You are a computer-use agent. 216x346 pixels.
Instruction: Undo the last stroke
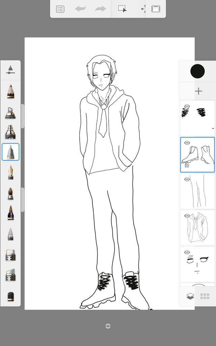(x=81, y=9)
